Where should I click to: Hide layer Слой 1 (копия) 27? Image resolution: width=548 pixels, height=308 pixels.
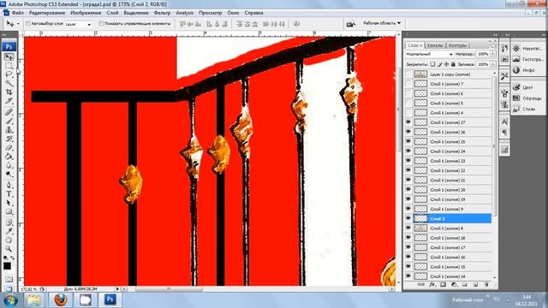click(x=408, y=122)
